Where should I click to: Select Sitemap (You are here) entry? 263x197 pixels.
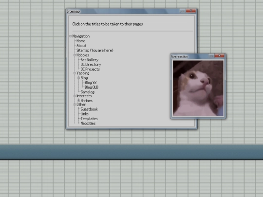[95, 50]
